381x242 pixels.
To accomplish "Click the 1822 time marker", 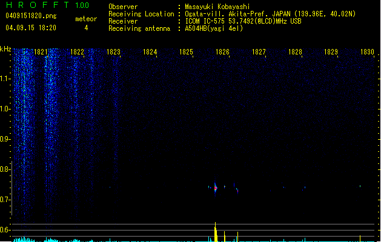I will pos(77,52).
